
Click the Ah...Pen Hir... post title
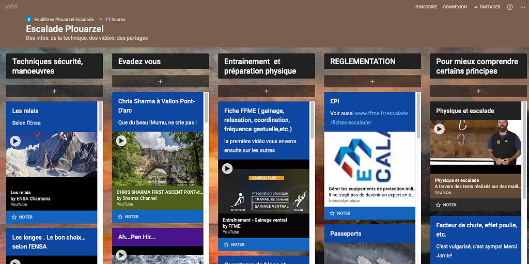(x=136, y=237)
